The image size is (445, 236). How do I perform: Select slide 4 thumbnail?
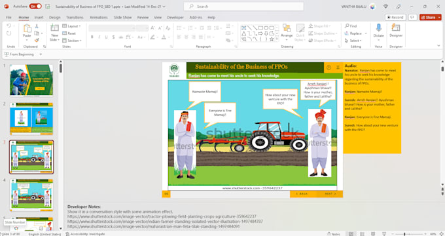[x=31, y=195]
